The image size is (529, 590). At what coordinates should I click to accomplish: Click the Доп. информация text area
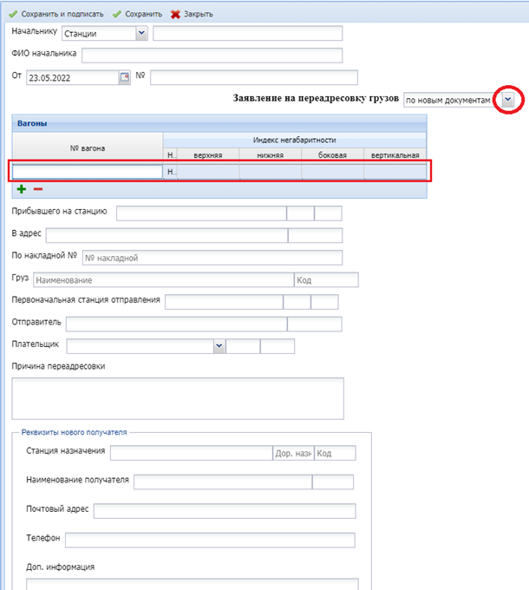pyautogui.click(x=193, y=584)
